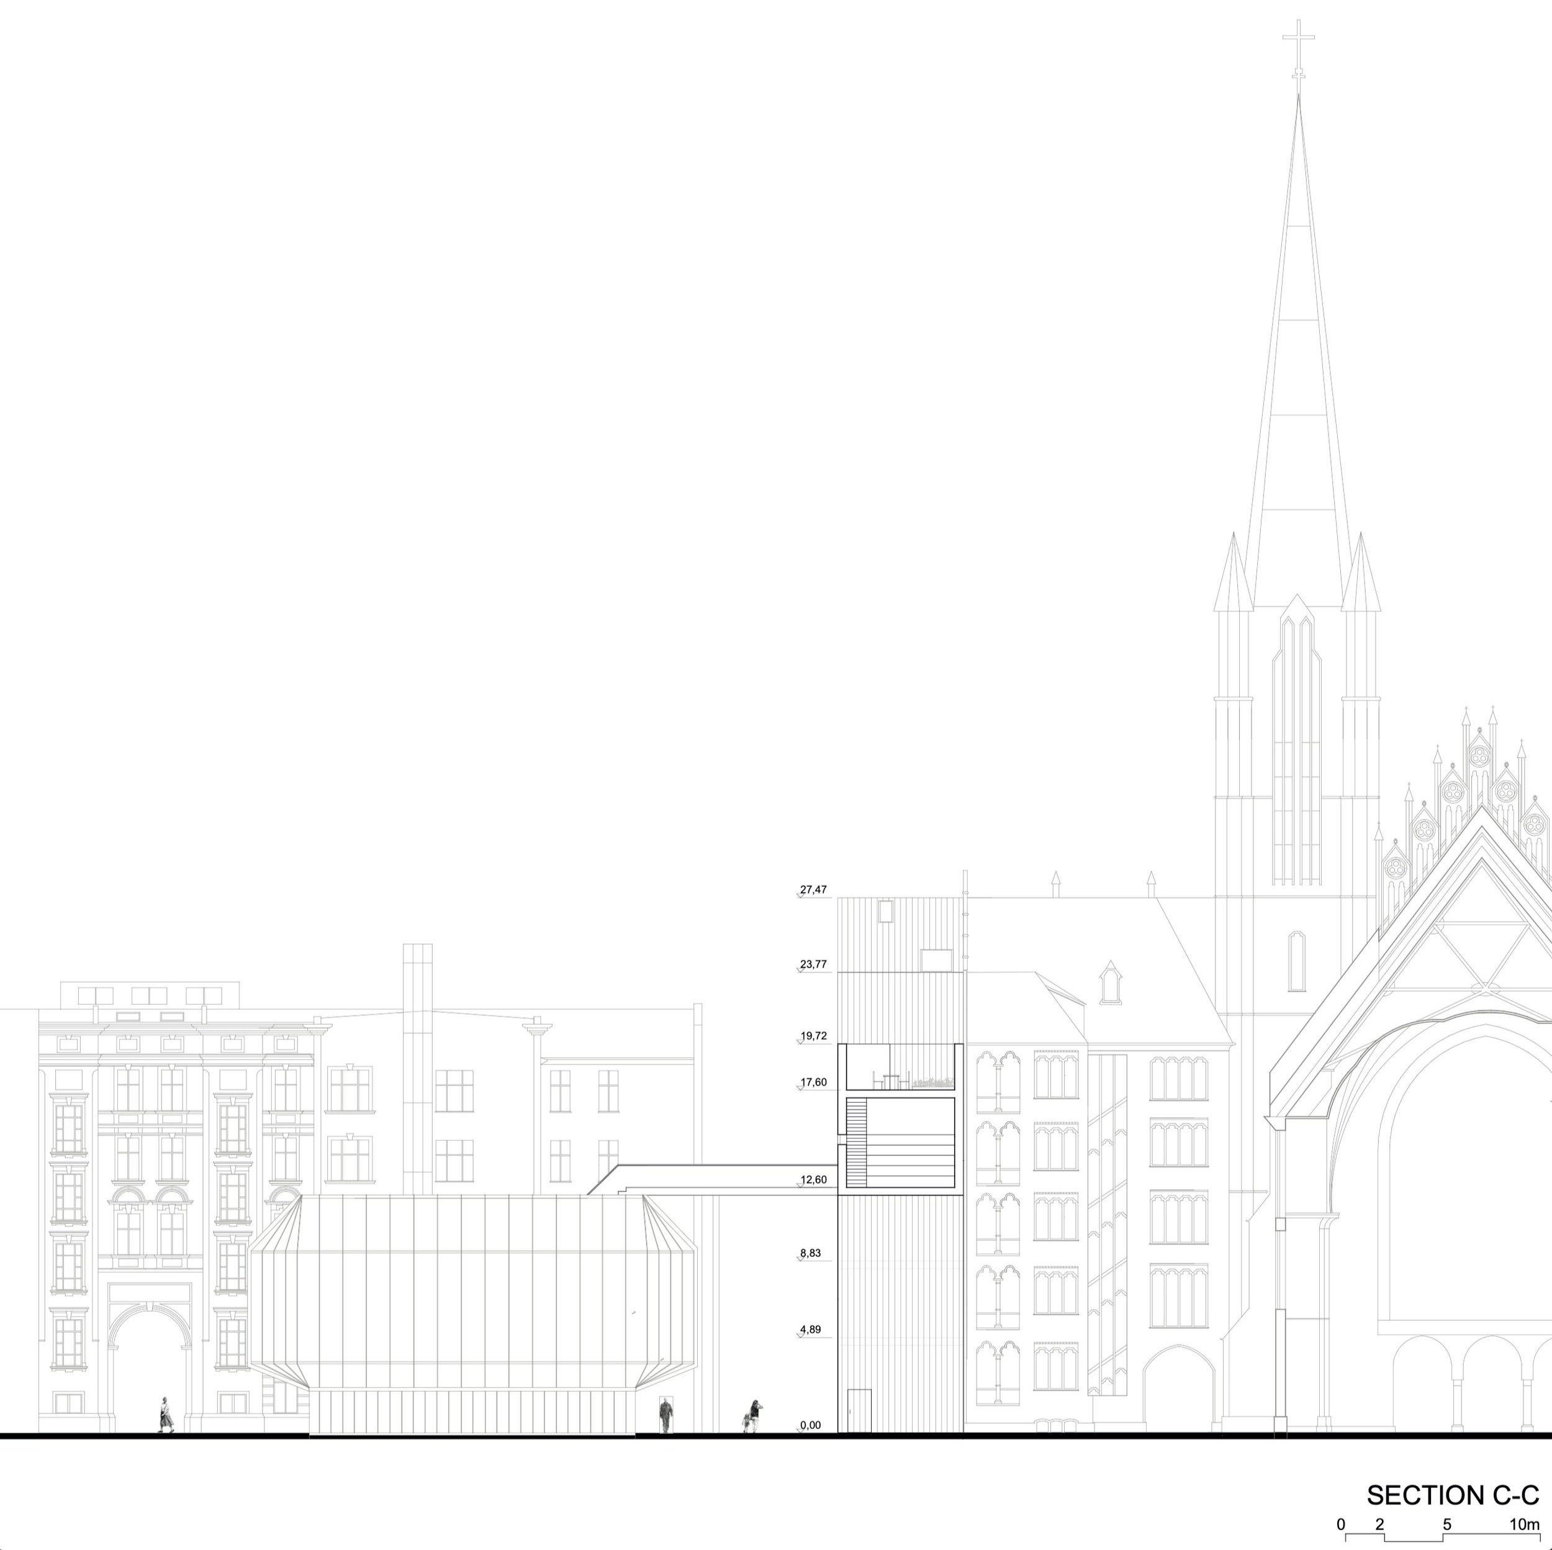This screenshot has width=1552, height=1550.
Task: Click the 5 mark on scale bar
Action: (x=1446, y=1525)
